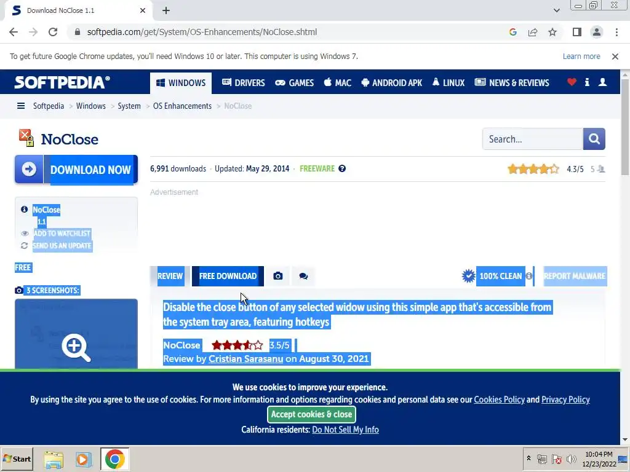Click Learn more about Chrome updates
The height and width of the screenshot is (472, 630).
(x=581, y=57)
